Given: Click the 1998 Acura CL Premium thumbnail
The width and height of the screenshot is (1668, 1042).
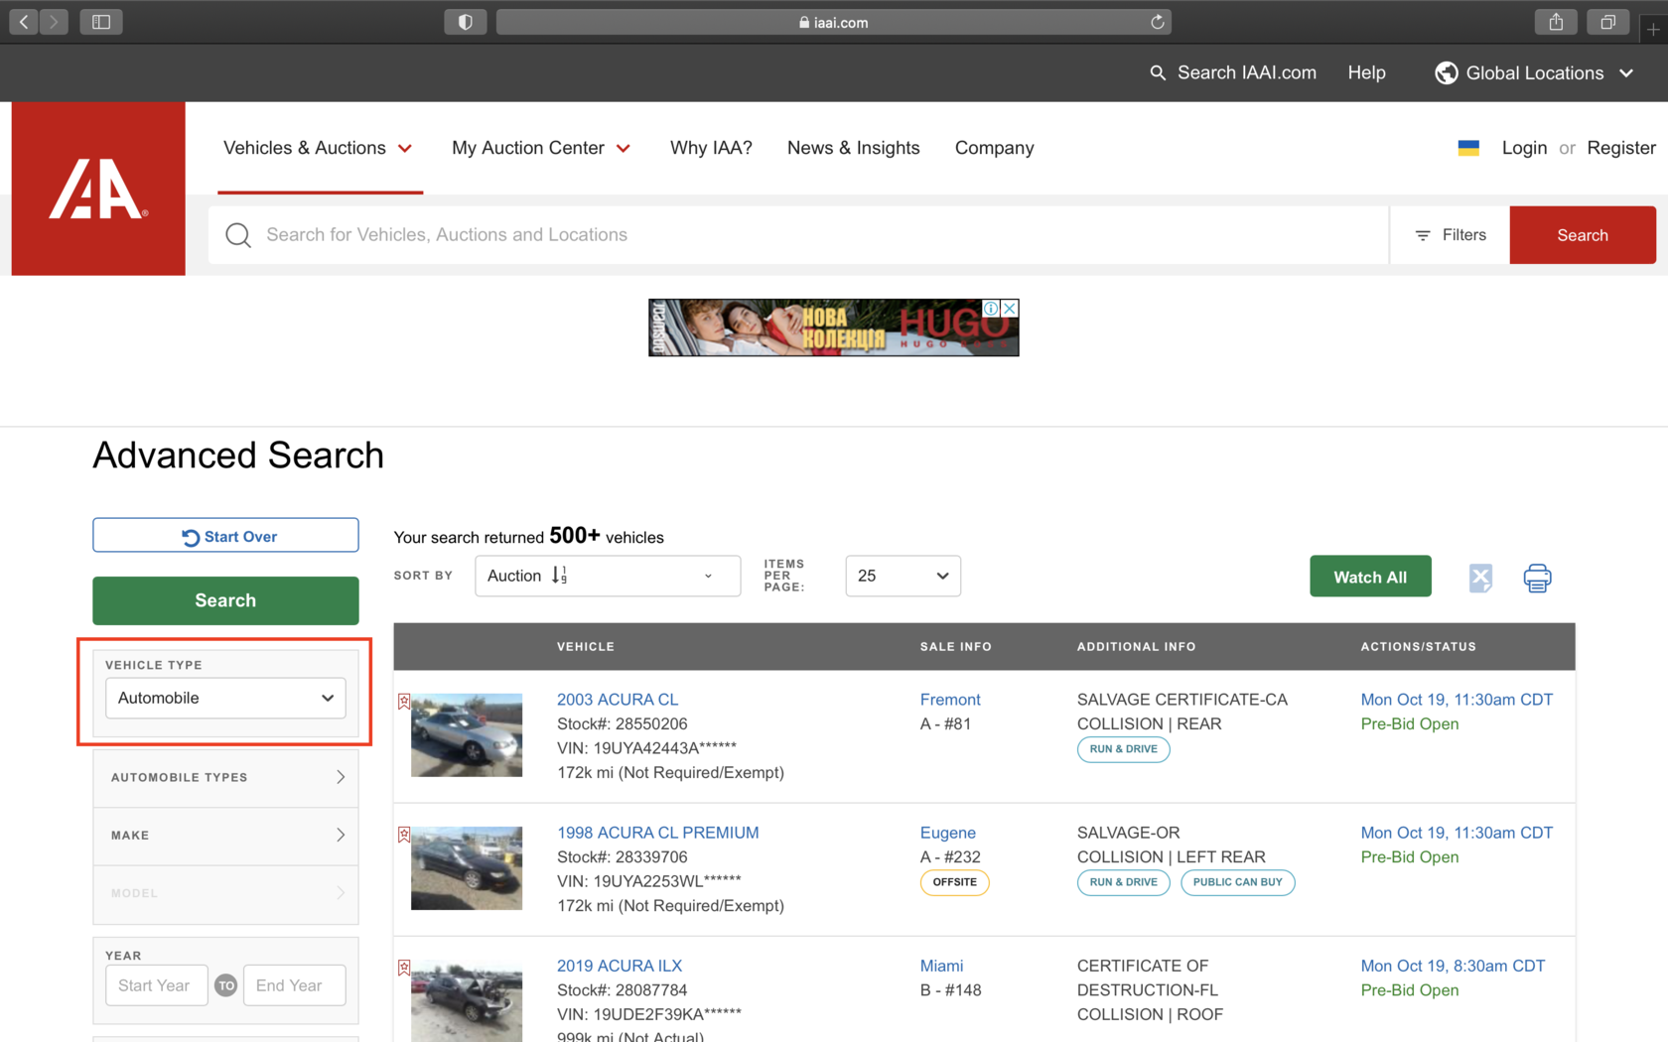Looking at the screenshot, I should tap(467, 867).
